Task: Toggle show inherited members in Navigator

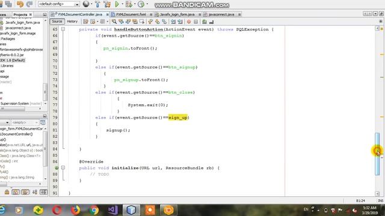Action: click(x=7, y=192)
